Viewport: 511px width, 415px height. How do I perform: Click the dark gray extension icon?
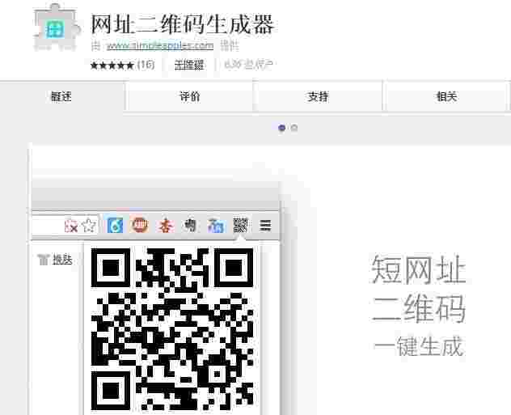pos(190,225)
